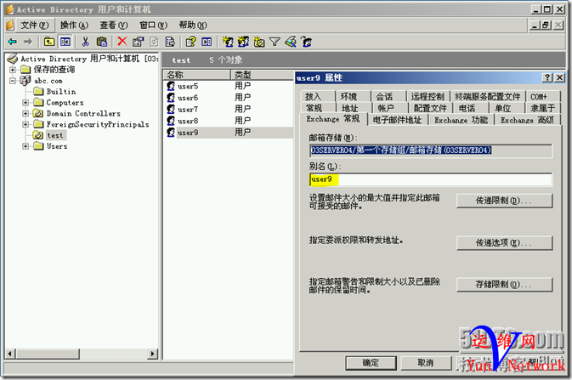Click the user7 account icon
The image size is (572, 380).
point(171,109)
